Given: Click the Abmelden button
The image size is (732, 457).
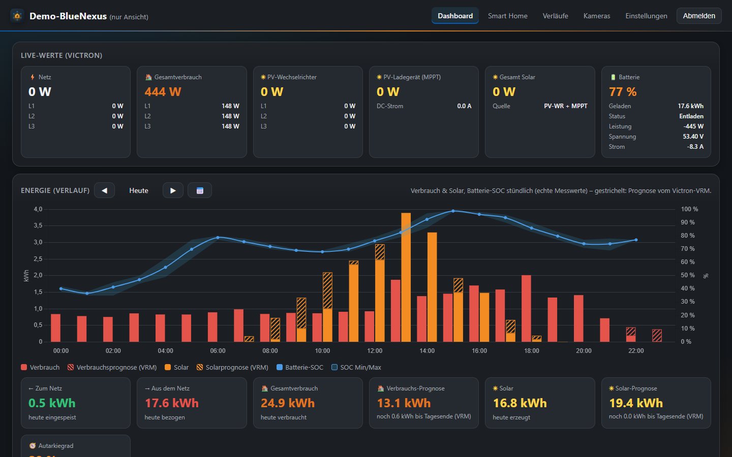Looking at the screenshot, I should pos(699,16).
